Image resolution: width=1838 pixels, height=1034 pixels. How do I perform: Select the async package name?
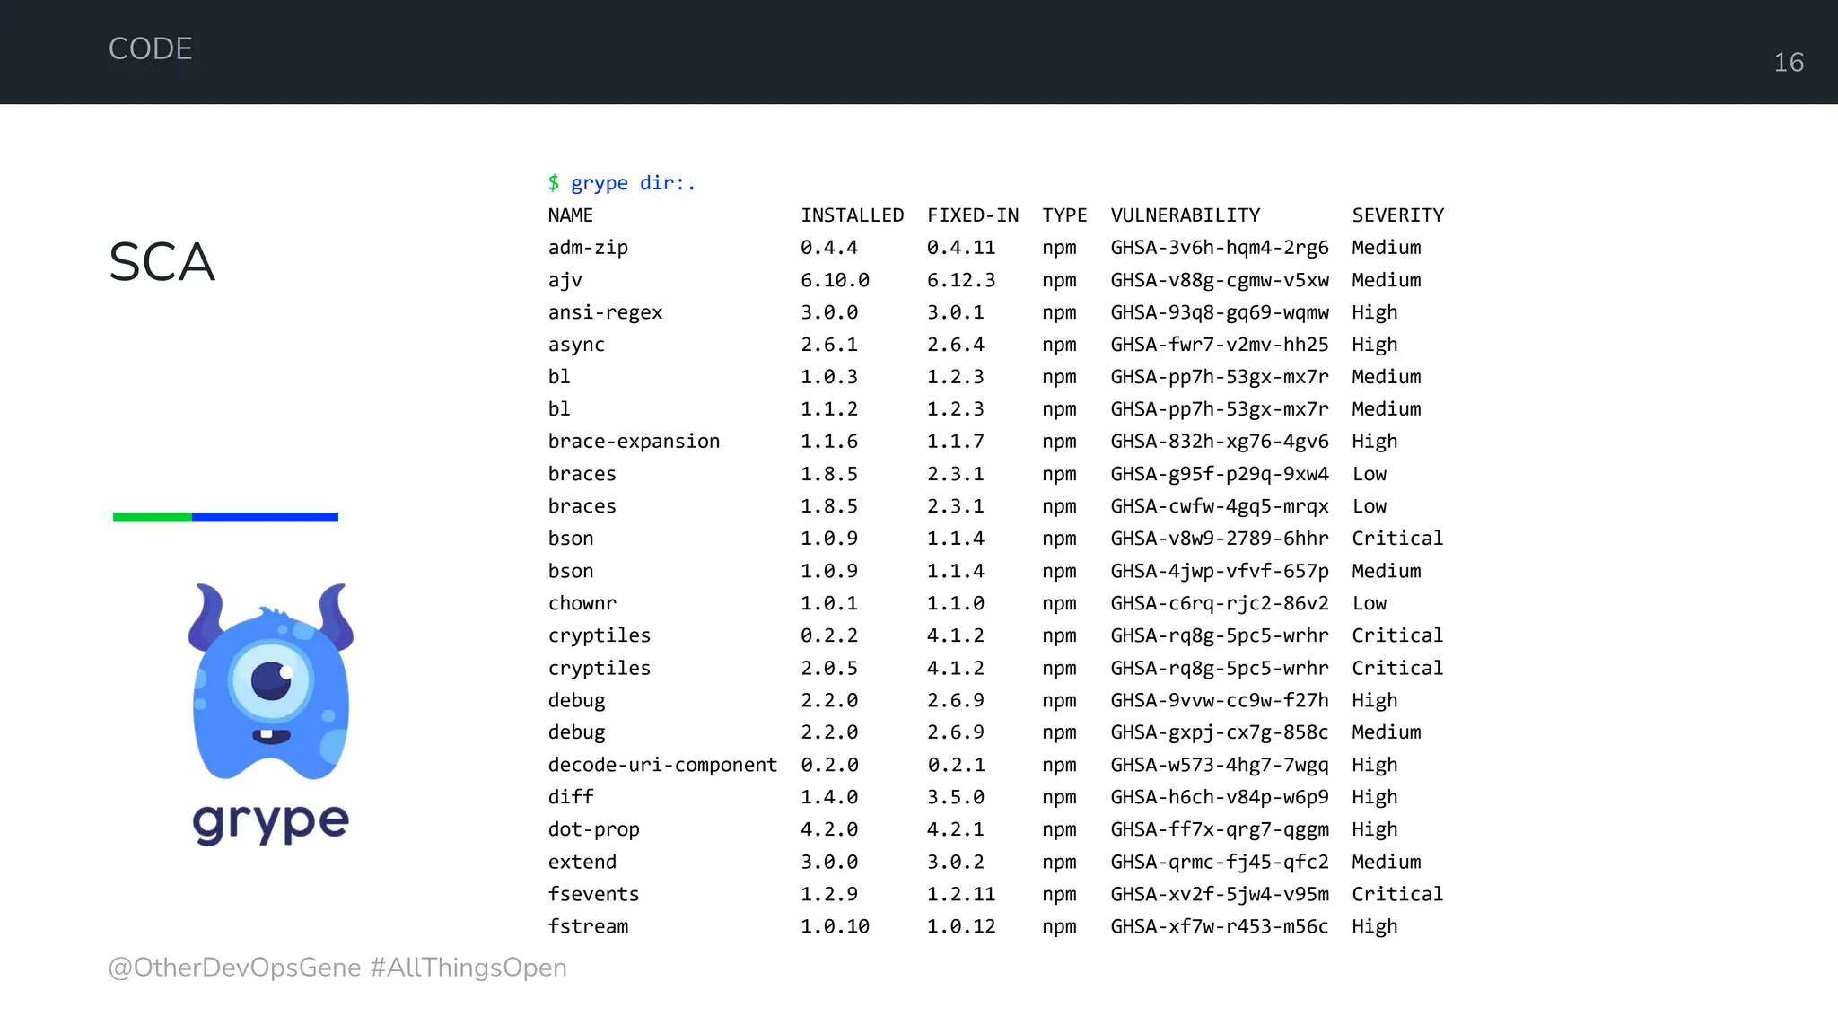tap(576, 345)
